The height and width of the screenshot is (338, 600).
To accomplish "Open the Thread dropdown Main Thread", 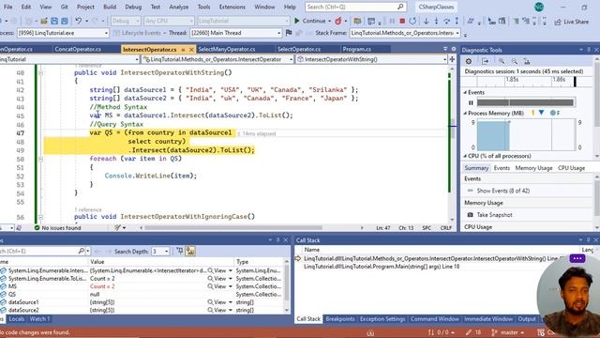I will click(235, 34).
